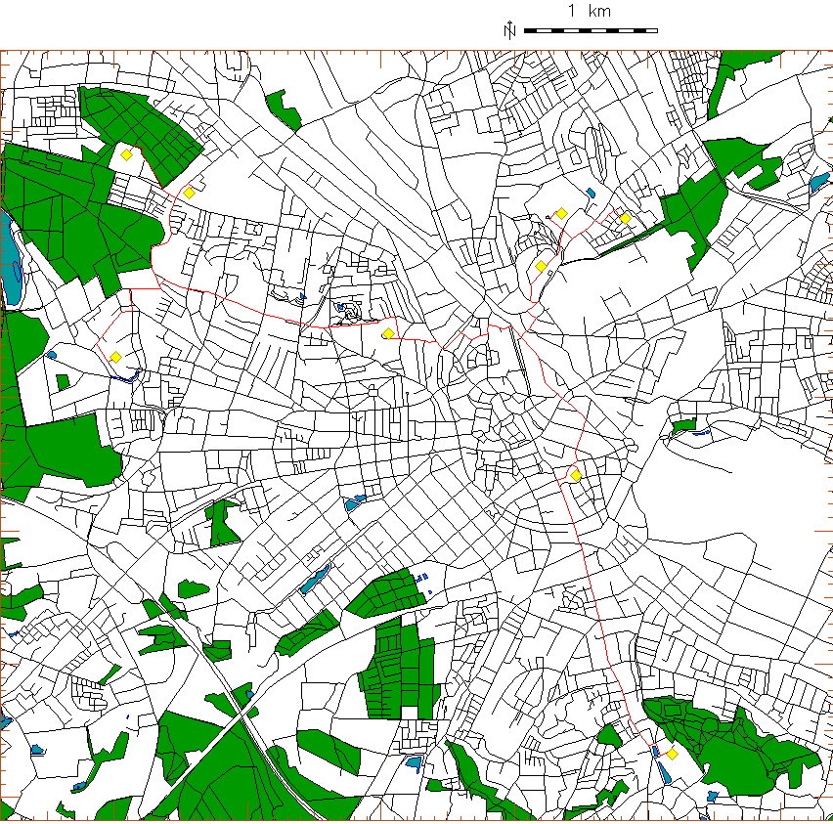Click the black-and-white scale bar

tap(591, 31)
